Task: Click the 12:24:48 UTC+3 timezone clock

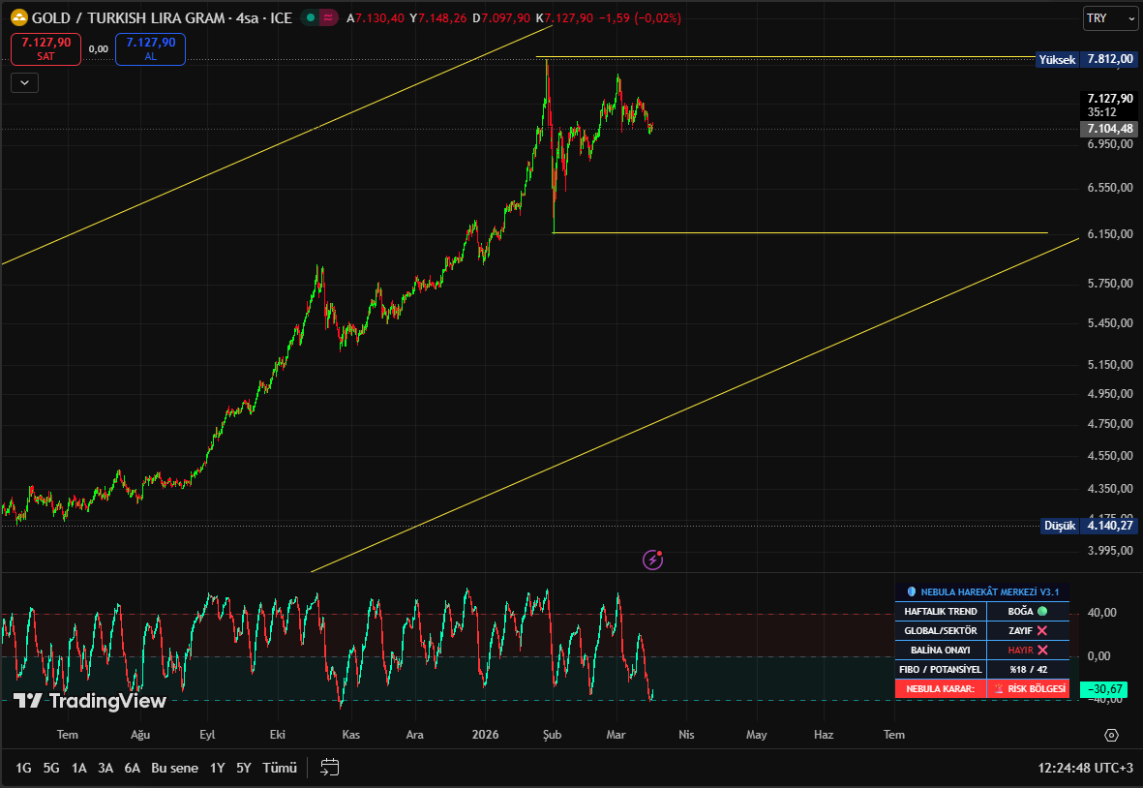Action: [1085, 768]
